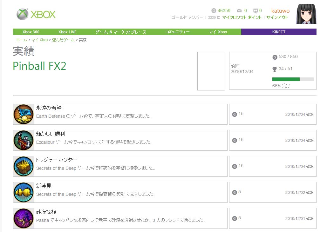Click the 新発見 probe achievement icon
The height and width of the screenshot is (232, 320).
24,192
